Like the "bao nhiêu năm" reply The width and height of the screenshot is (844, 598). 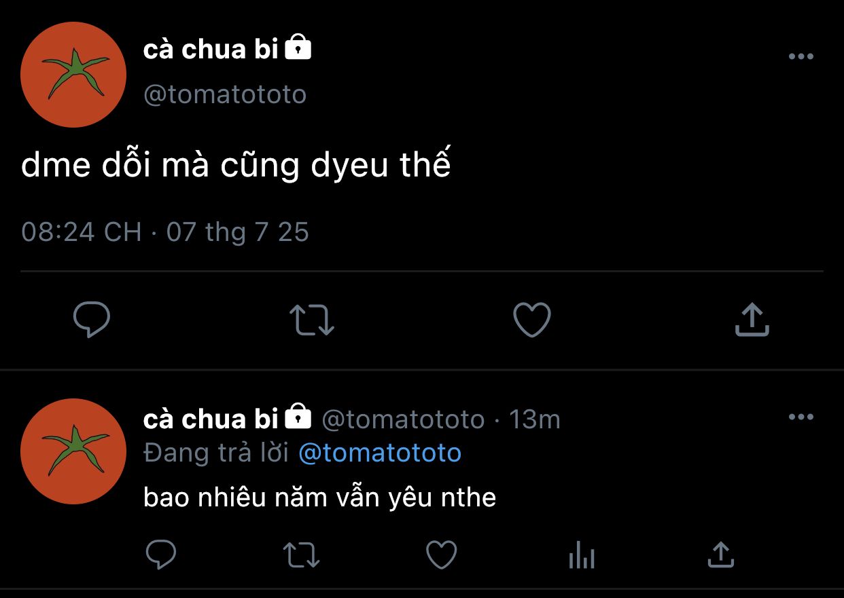[x=441, y=555]
